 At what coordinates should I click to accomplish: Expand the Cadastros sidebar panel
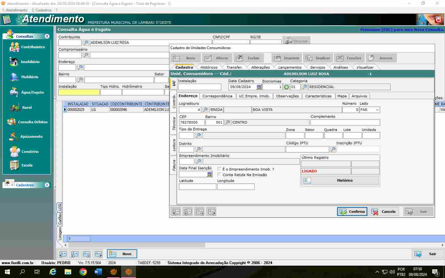pos(47,185)
